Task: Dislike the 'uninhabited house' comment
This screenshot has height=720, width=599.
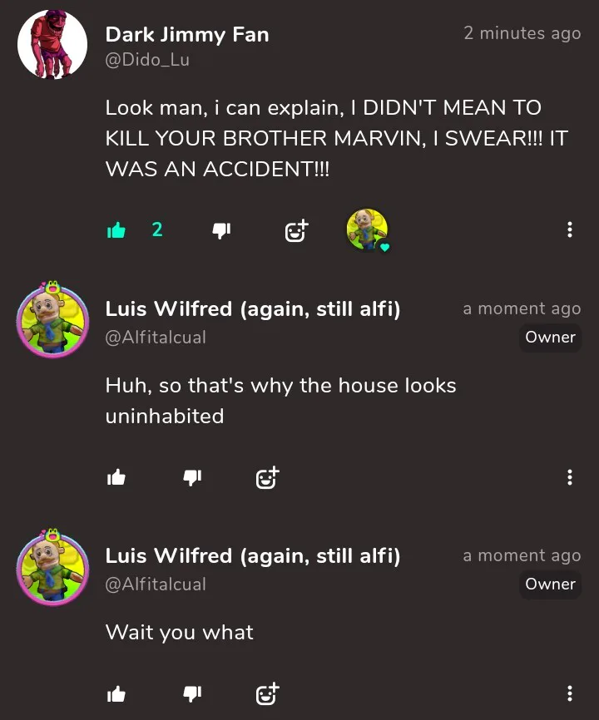Action: [x=192, y=477]
